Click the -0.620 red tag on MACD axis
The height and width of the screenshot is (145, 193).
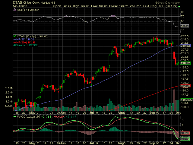(185, 133)
